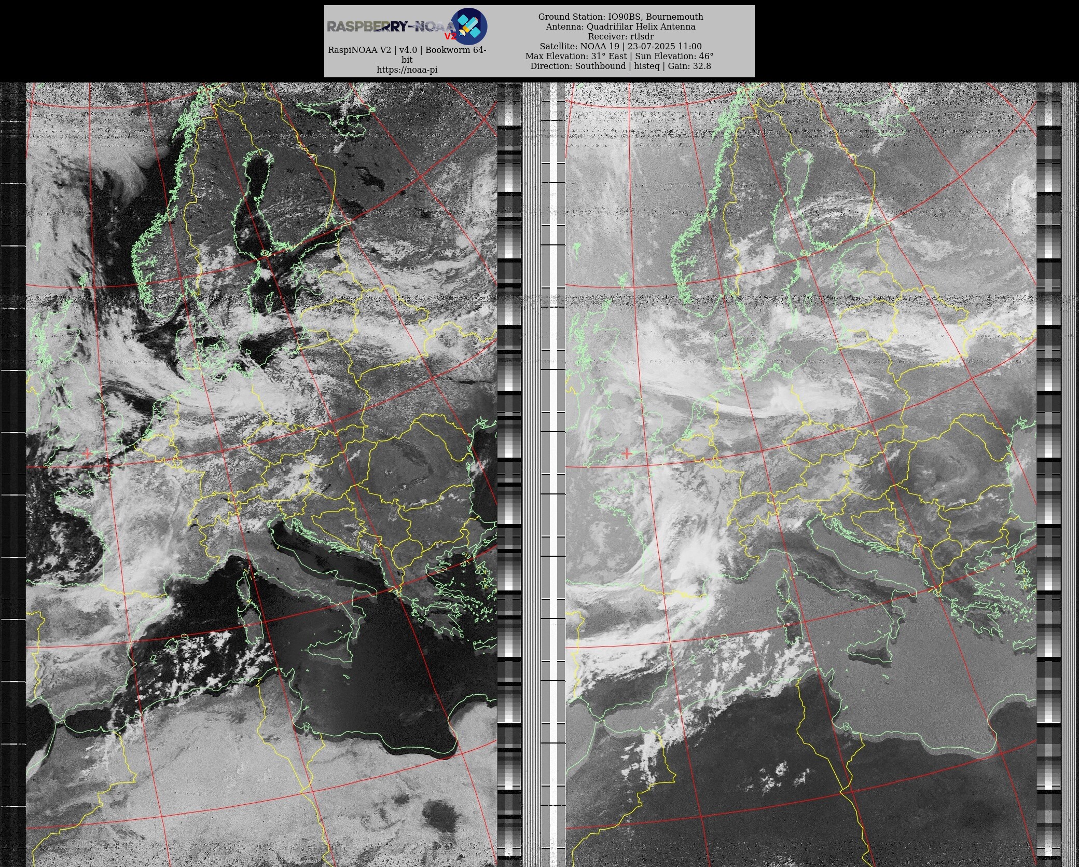Click the left visible-channel satellite image
1079x867 pixels.
pos(261,475)
